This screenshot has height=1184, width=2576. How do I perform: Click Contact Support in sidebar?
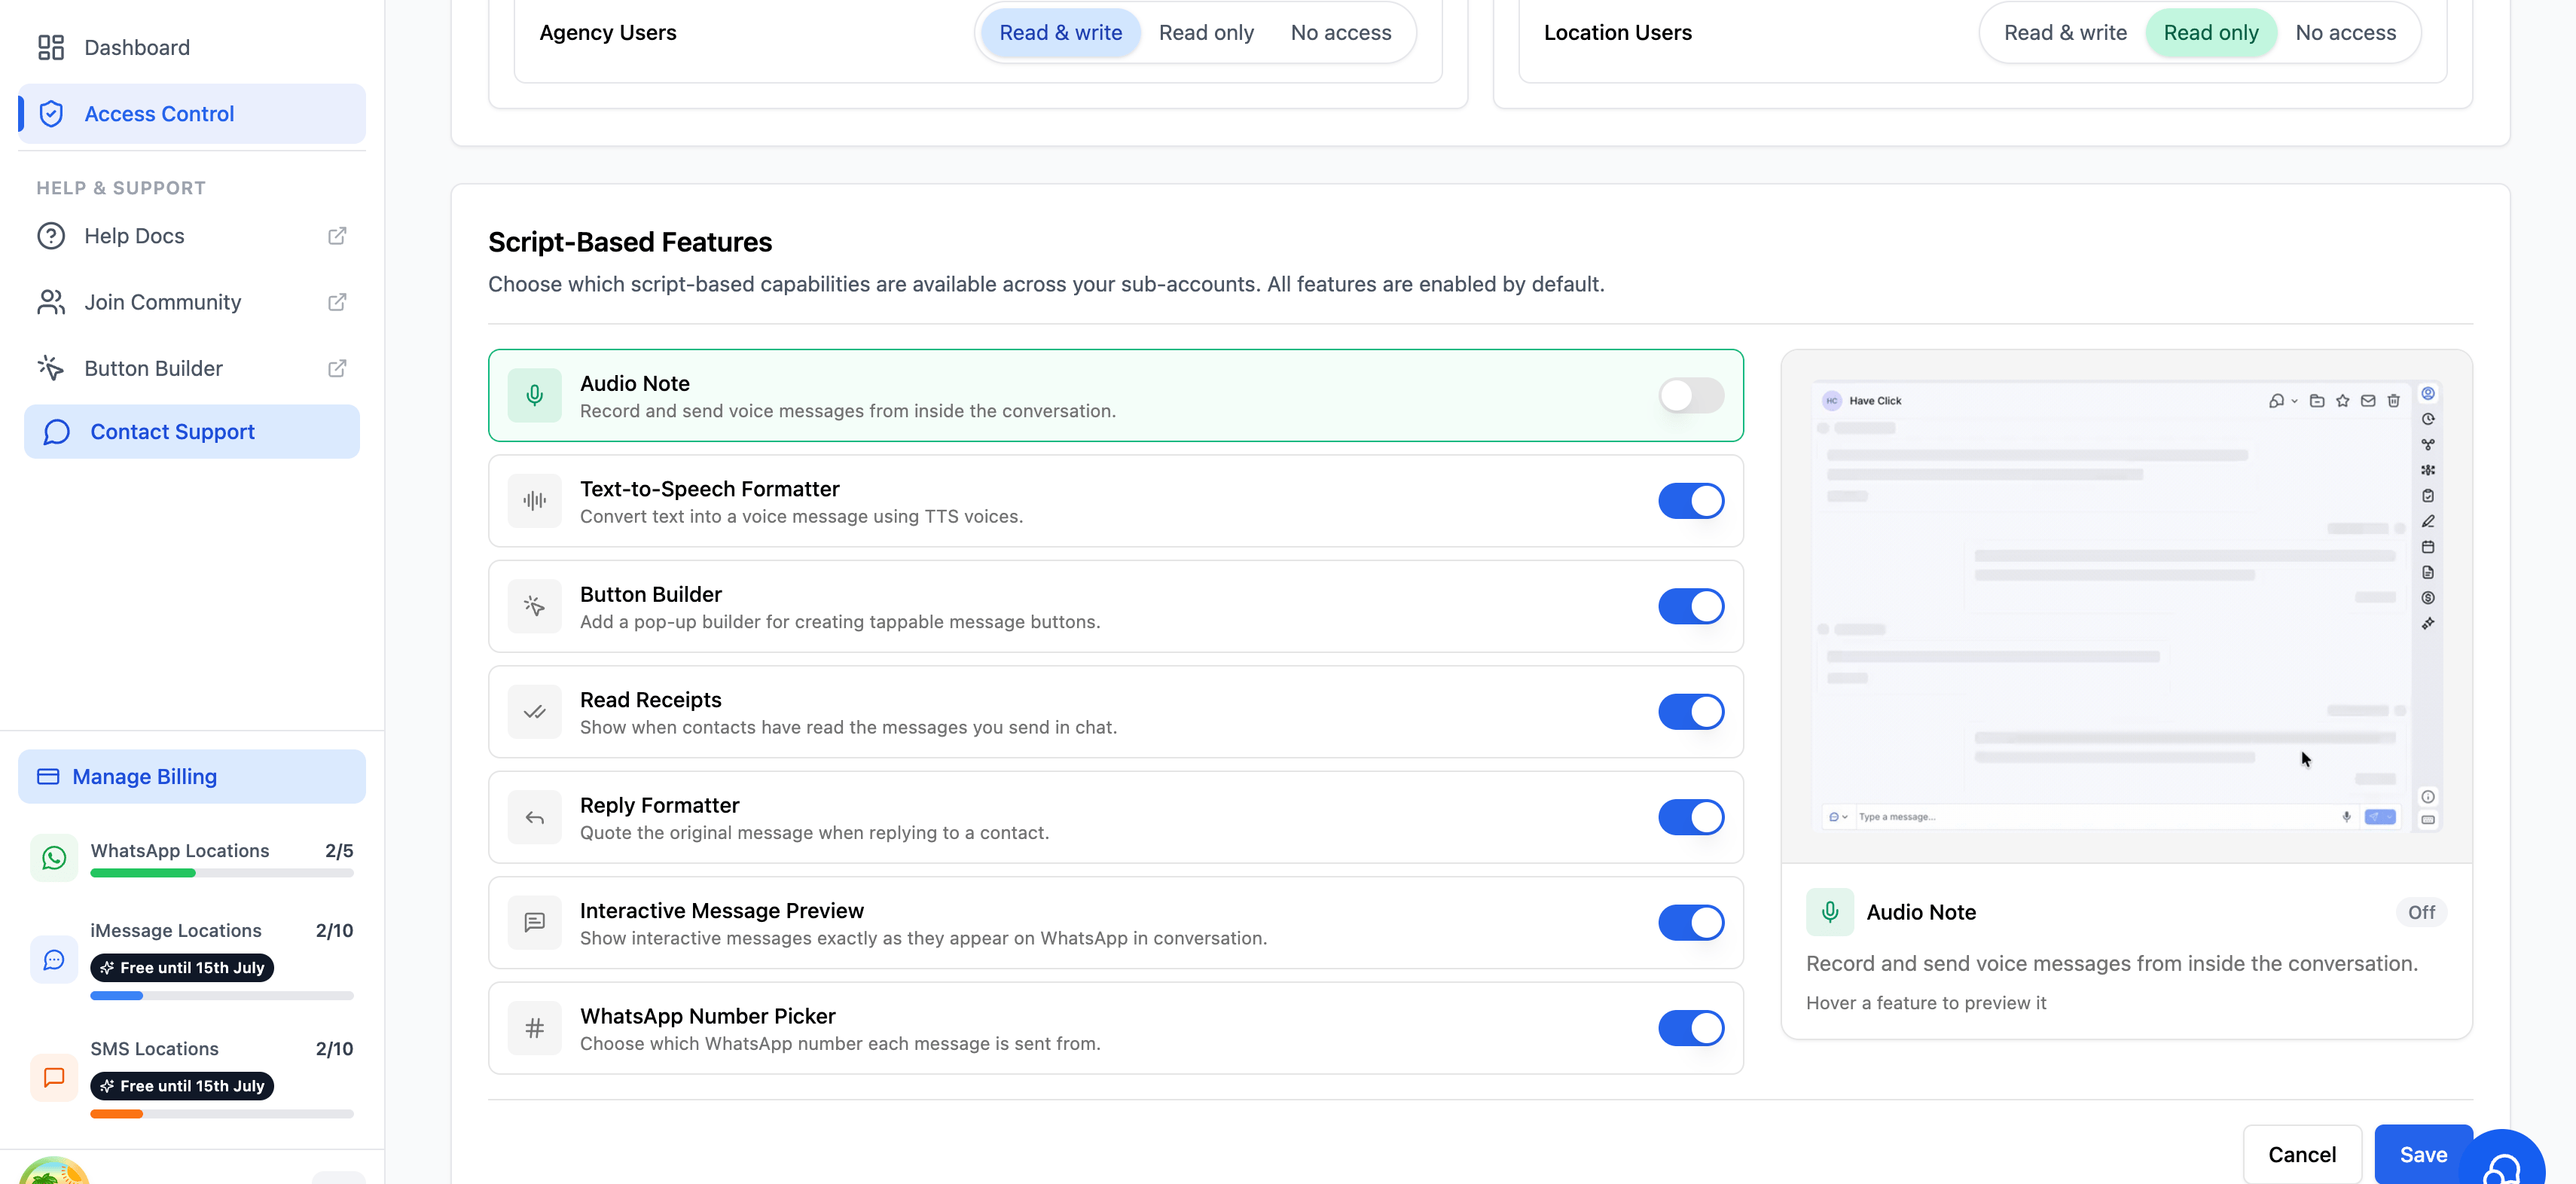[192, 432]
